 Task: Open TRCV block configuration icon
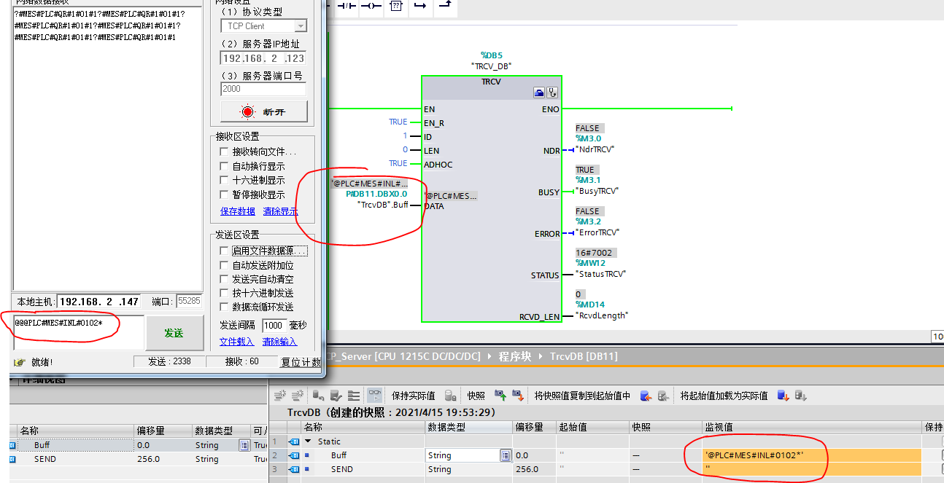(x=539, y=93)
